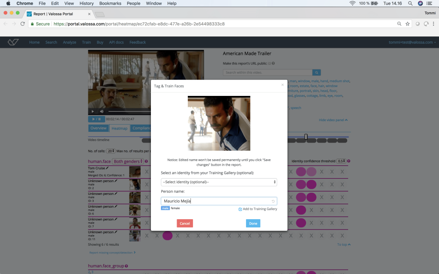Open help icon beside Both genders
The width and height of the screenshot is (439, 274).
click(147, 161)
